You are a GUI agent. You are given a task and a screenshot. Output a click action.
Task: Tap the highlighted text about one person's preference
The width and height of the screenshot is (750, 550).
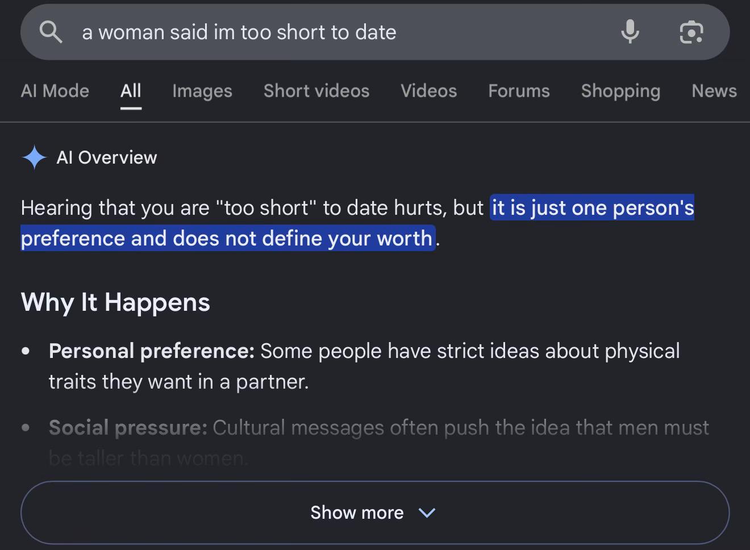click(357, 223)
